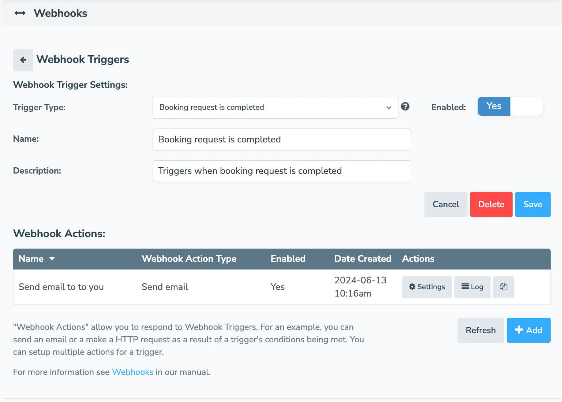Click the arrows icon next to Webhooks title

click(x=20, y=13)
